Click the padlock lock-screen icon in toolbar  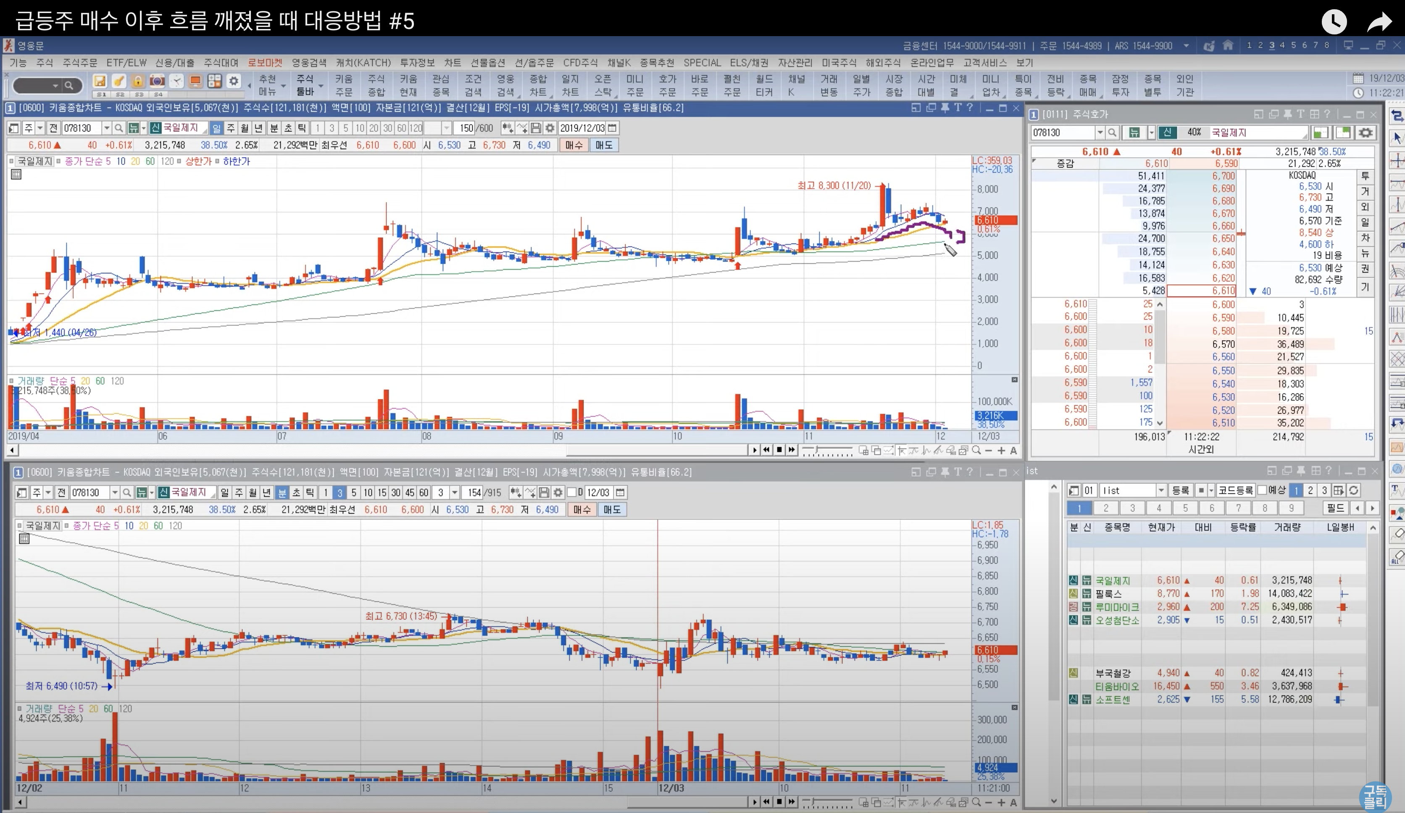(138, 81)
